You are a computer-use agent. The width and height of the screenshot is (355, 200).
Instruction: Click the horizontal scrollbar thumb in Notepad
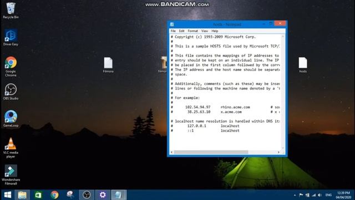click(211, 152)
